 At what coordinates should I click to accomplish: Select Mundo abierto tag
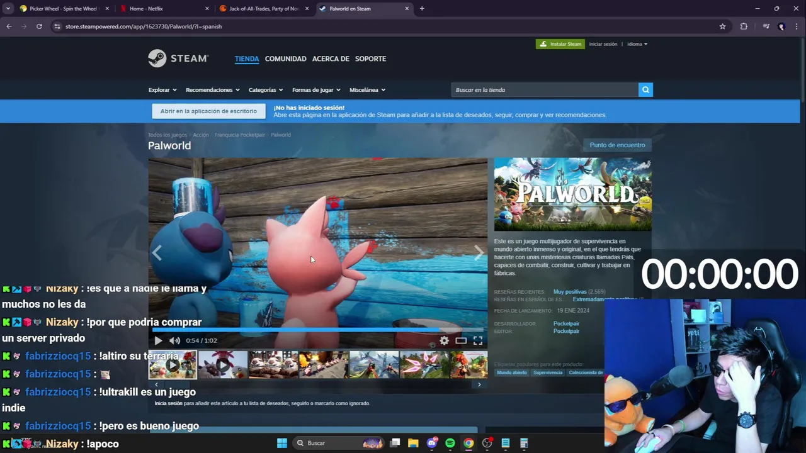[x=512, y=372]
